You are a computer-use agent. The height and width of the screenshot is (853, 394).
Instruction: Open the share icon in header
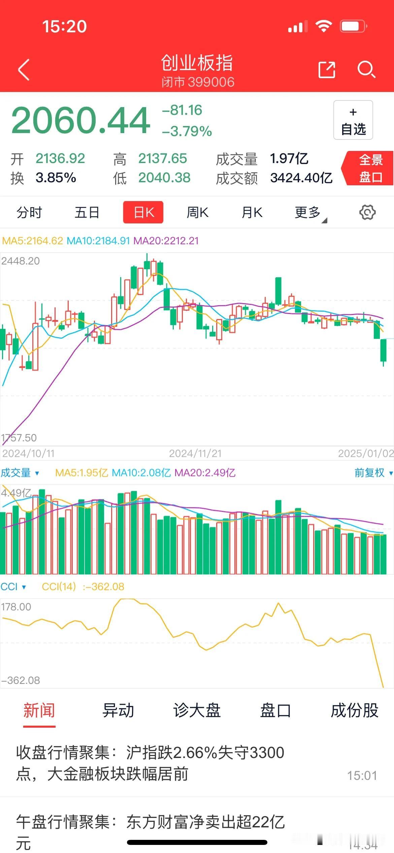tap(327, 70)
